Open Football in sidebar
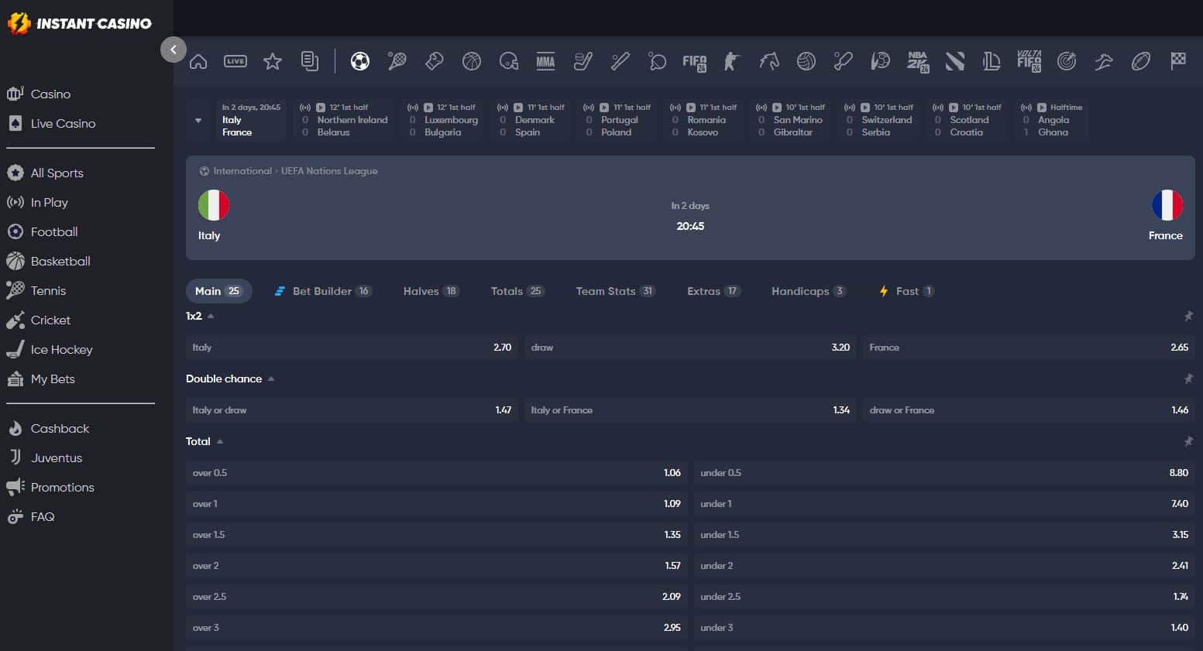This screenshot has width=1203, height=651. [53, 231]
